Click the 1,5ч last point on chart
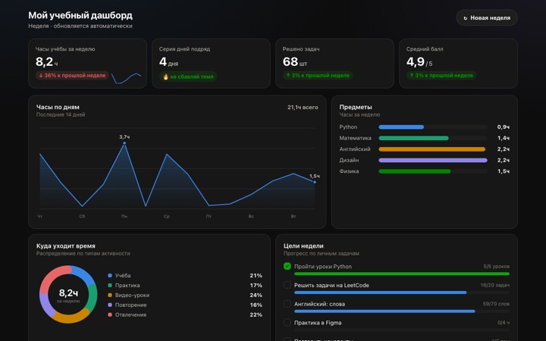Viewport: 546px width, 341px height. pyautogui.click(x=315, y=182)
